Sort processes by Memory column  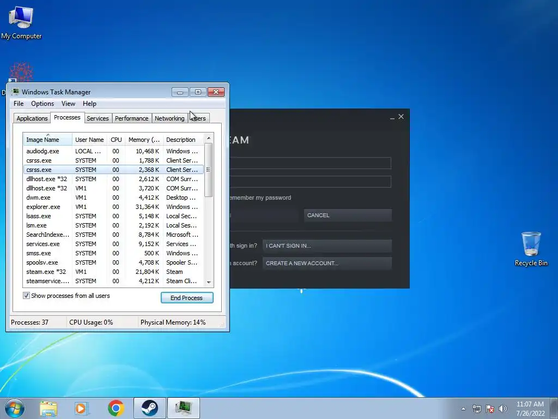click(144, 140)
